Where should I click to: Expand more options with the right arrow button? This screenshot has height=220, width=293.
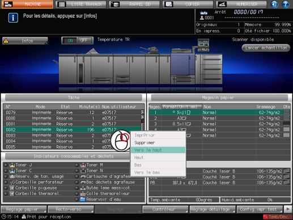tap(288, 209)
